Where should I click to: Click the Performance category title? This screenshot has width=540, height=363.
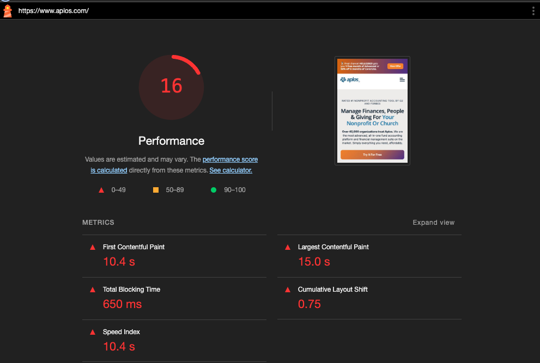(171, 141)
